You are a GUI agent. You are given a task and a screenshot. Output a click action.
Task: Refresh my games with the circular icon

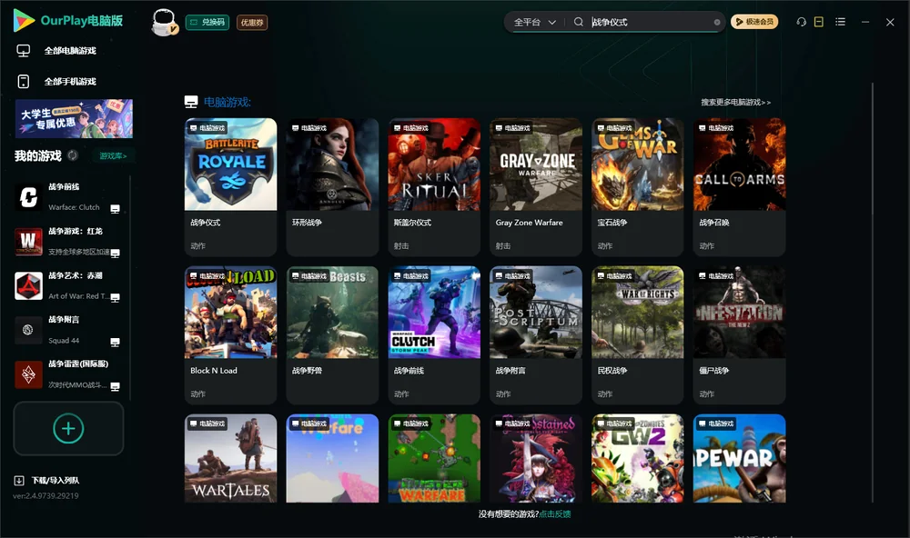[73, 155]
